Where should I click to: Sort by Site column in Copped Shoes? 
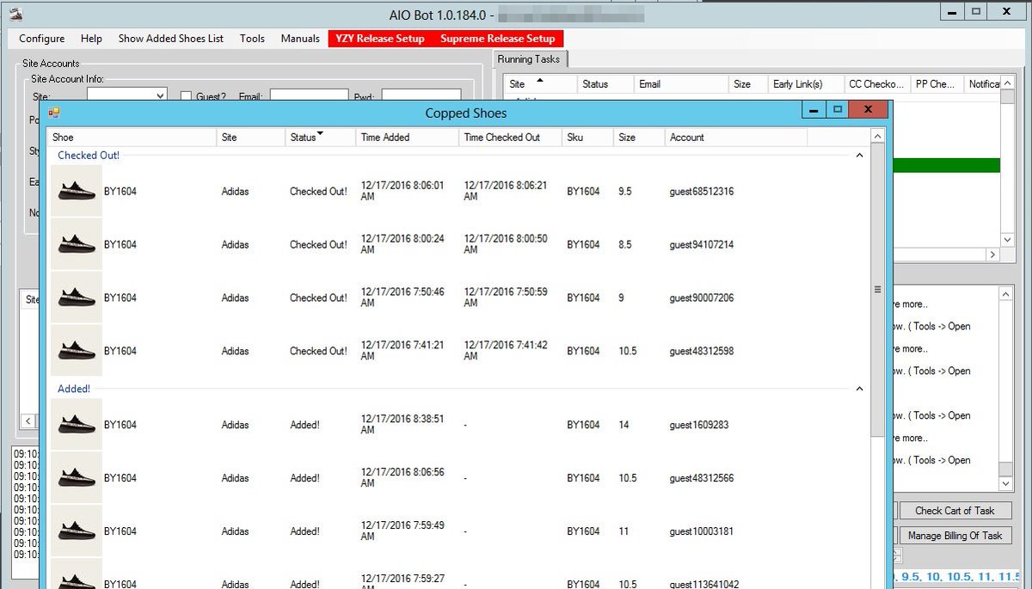click(251, 138)
